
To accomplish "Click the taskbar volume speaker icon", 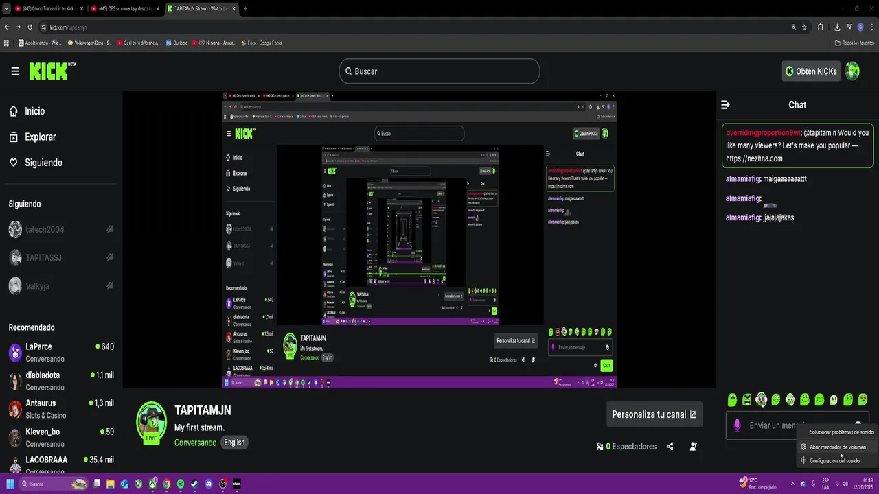I will (x=845, y=484).
